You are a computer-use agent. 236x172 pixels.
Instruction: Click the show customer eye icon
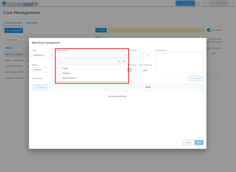coord(145,70)
